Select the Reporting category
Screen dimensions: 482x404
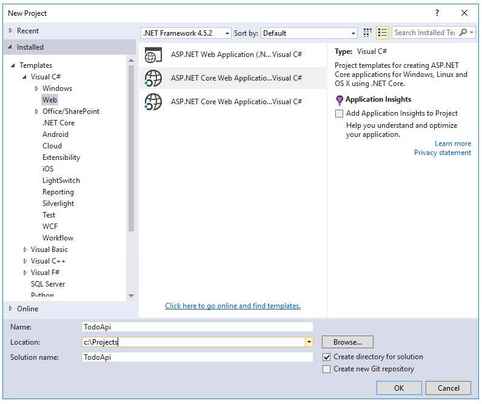(x=58, y=192)
